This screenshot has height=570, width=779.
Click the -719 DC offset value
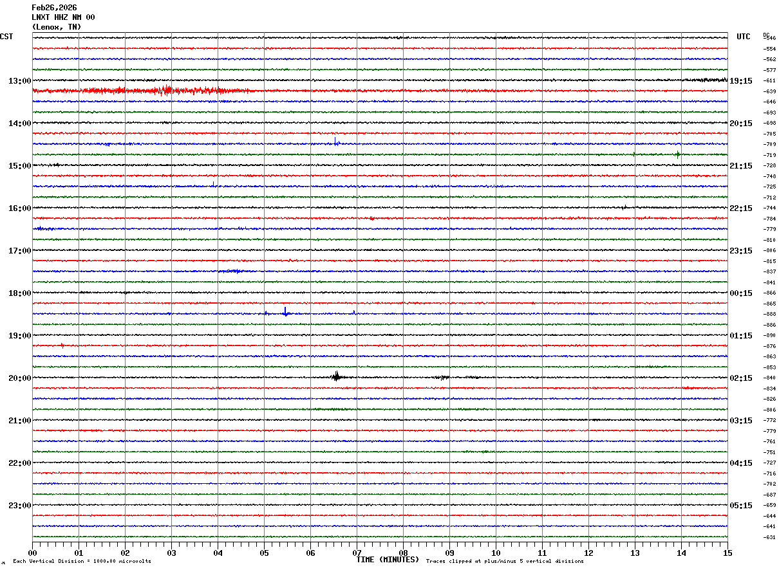pos(769,155)
